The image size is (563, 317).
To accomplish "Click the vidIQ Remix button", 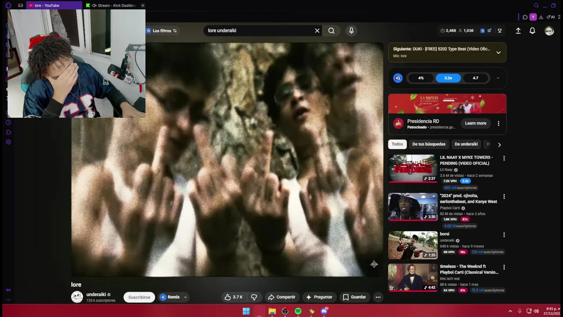I will click(170, 297).
